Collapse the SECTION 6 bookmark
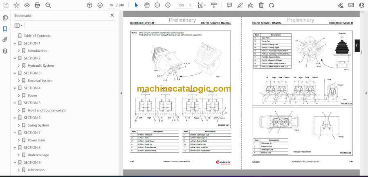Screen dimensions: 368x177 pyautogui.click(x=15, y=118)
